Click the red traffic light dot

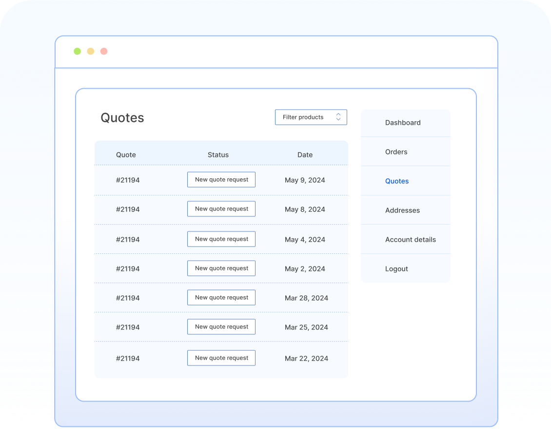click(x=103, y=51)
